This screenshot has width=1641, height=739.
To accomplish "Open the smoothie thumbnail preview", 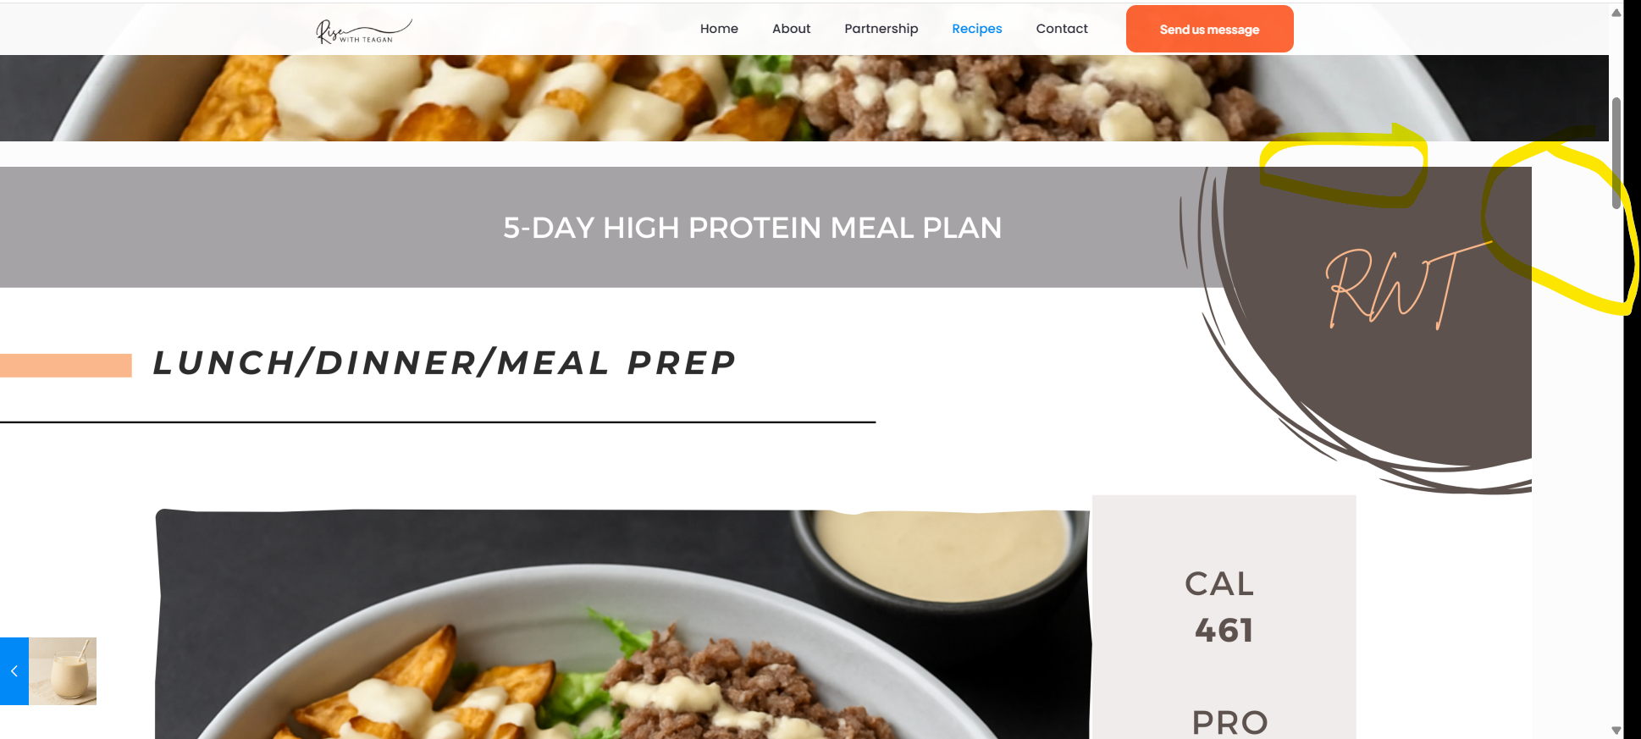I will (63, 671).
